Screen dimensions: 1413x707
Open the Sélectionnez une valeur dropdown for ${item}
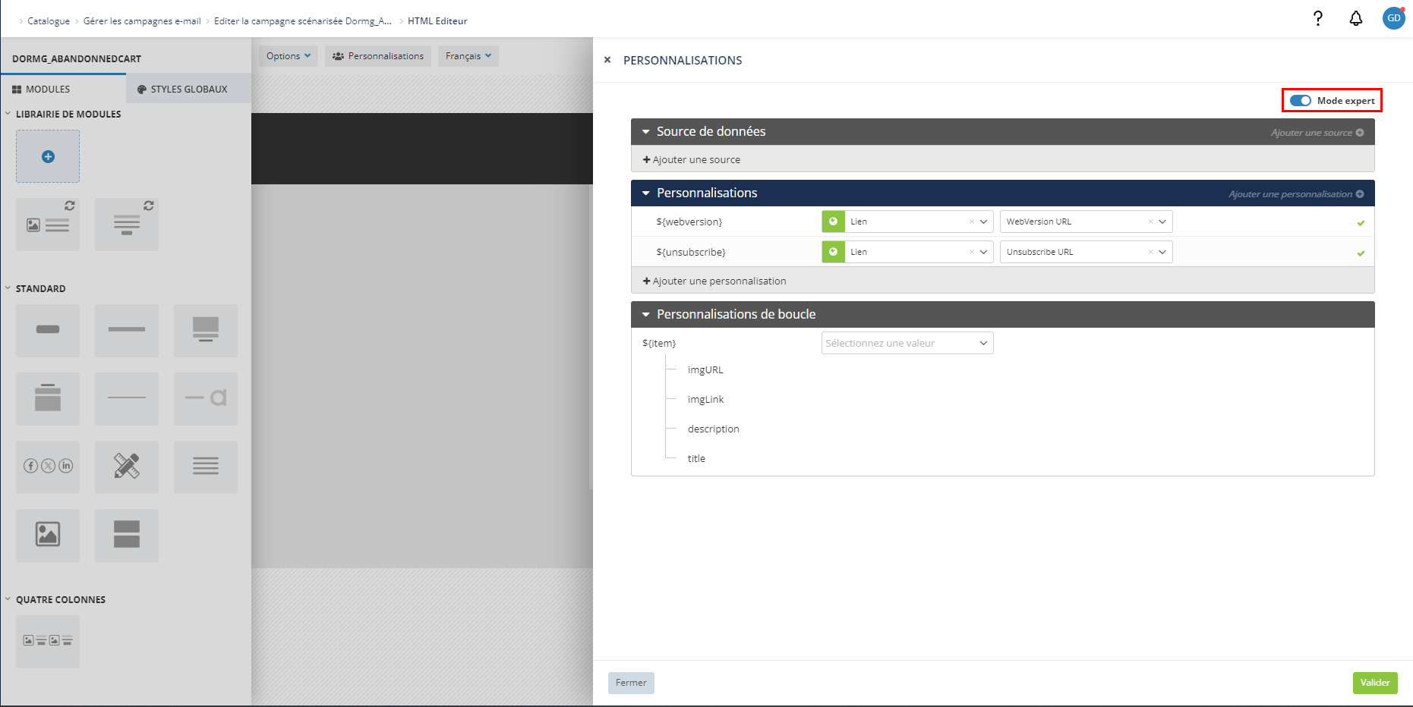click(907, 343)
